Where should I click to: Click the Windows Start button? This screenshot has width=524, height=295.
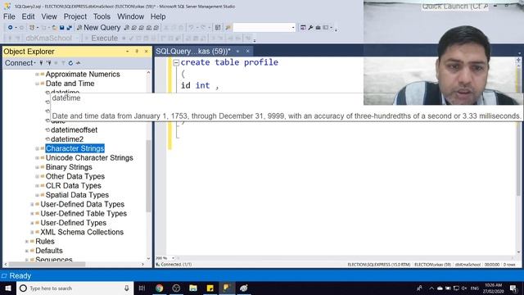(x=8, y=288)
